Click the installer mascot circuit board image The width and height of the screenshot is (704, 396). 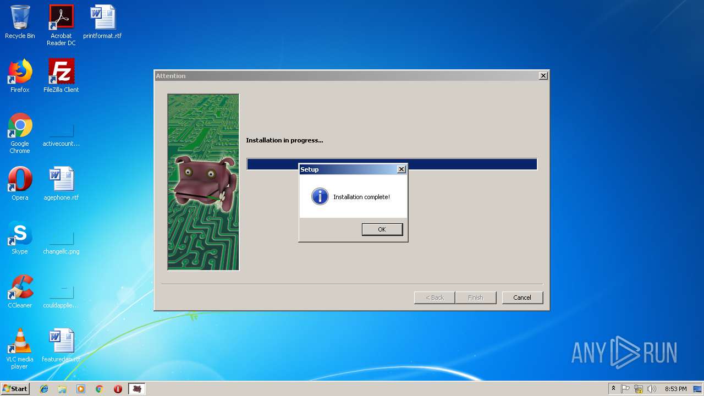coord(204,182)
